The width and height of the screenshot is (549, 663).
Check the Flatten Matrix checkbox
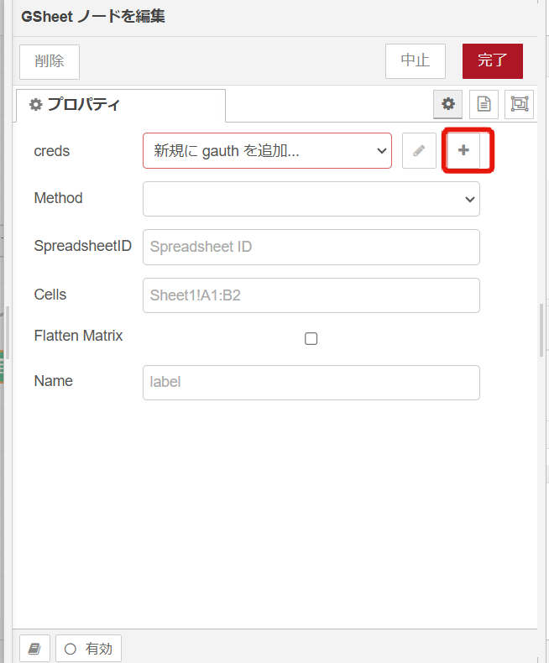pyautogui.click(x=311, y=339)
